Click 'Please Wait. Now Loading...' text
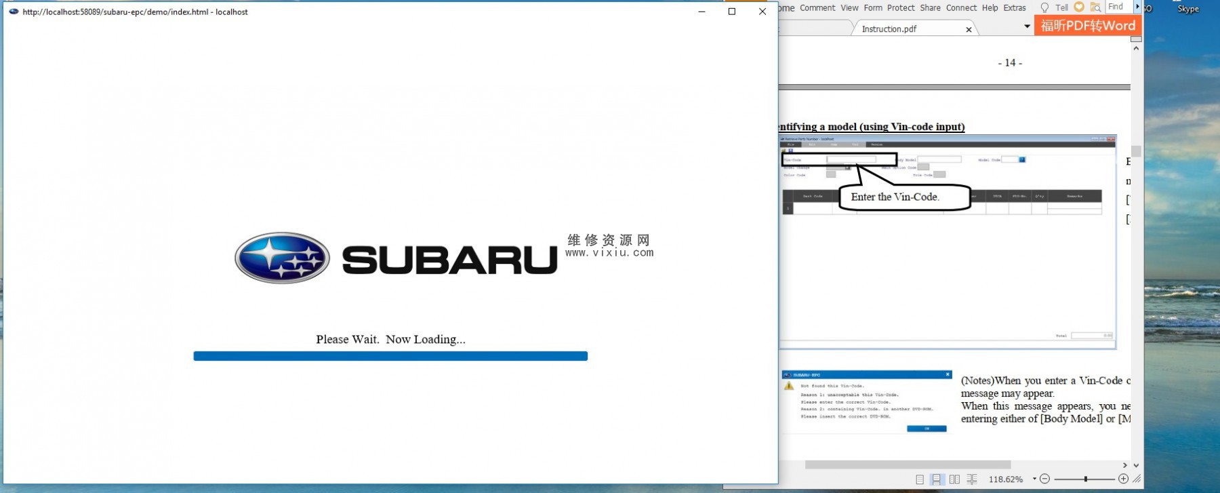 click(x=390, y=339)
